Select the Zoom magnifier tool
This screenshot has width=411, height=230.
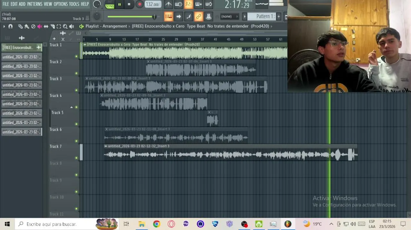pos(65,27)
